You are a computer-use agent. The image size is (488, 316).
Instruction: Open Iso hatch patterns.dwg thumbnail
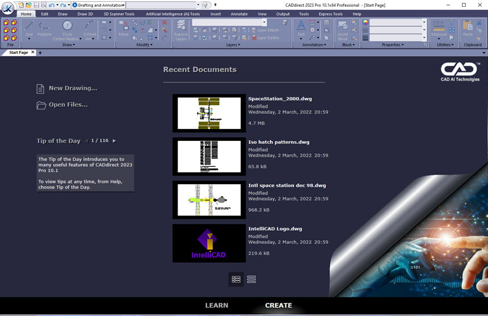(209, 156)
